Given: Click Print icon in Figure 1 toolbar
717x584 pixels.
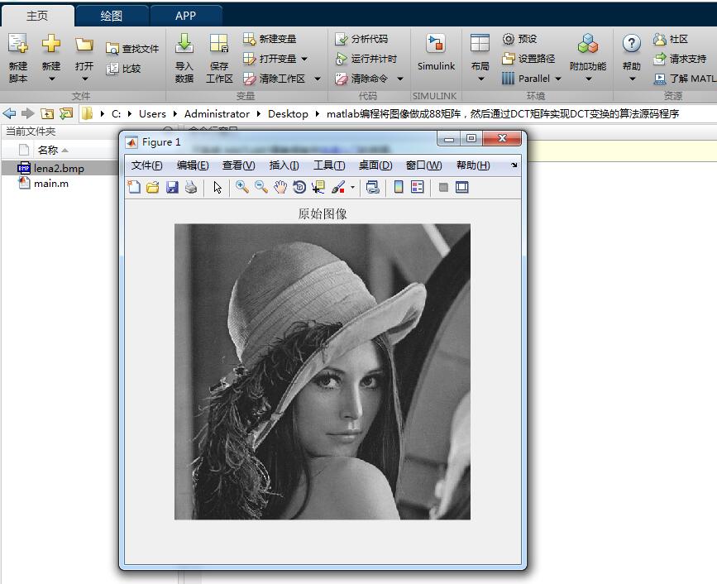Looking at the screenshot, I should point(191,187).
